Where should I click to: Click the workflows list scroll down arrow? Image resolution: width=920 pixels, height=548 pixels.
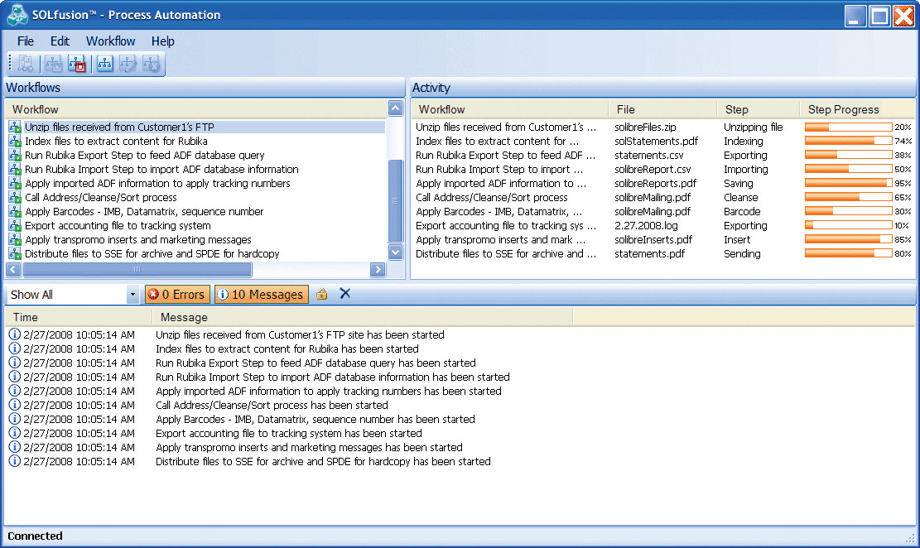[396, 252]
